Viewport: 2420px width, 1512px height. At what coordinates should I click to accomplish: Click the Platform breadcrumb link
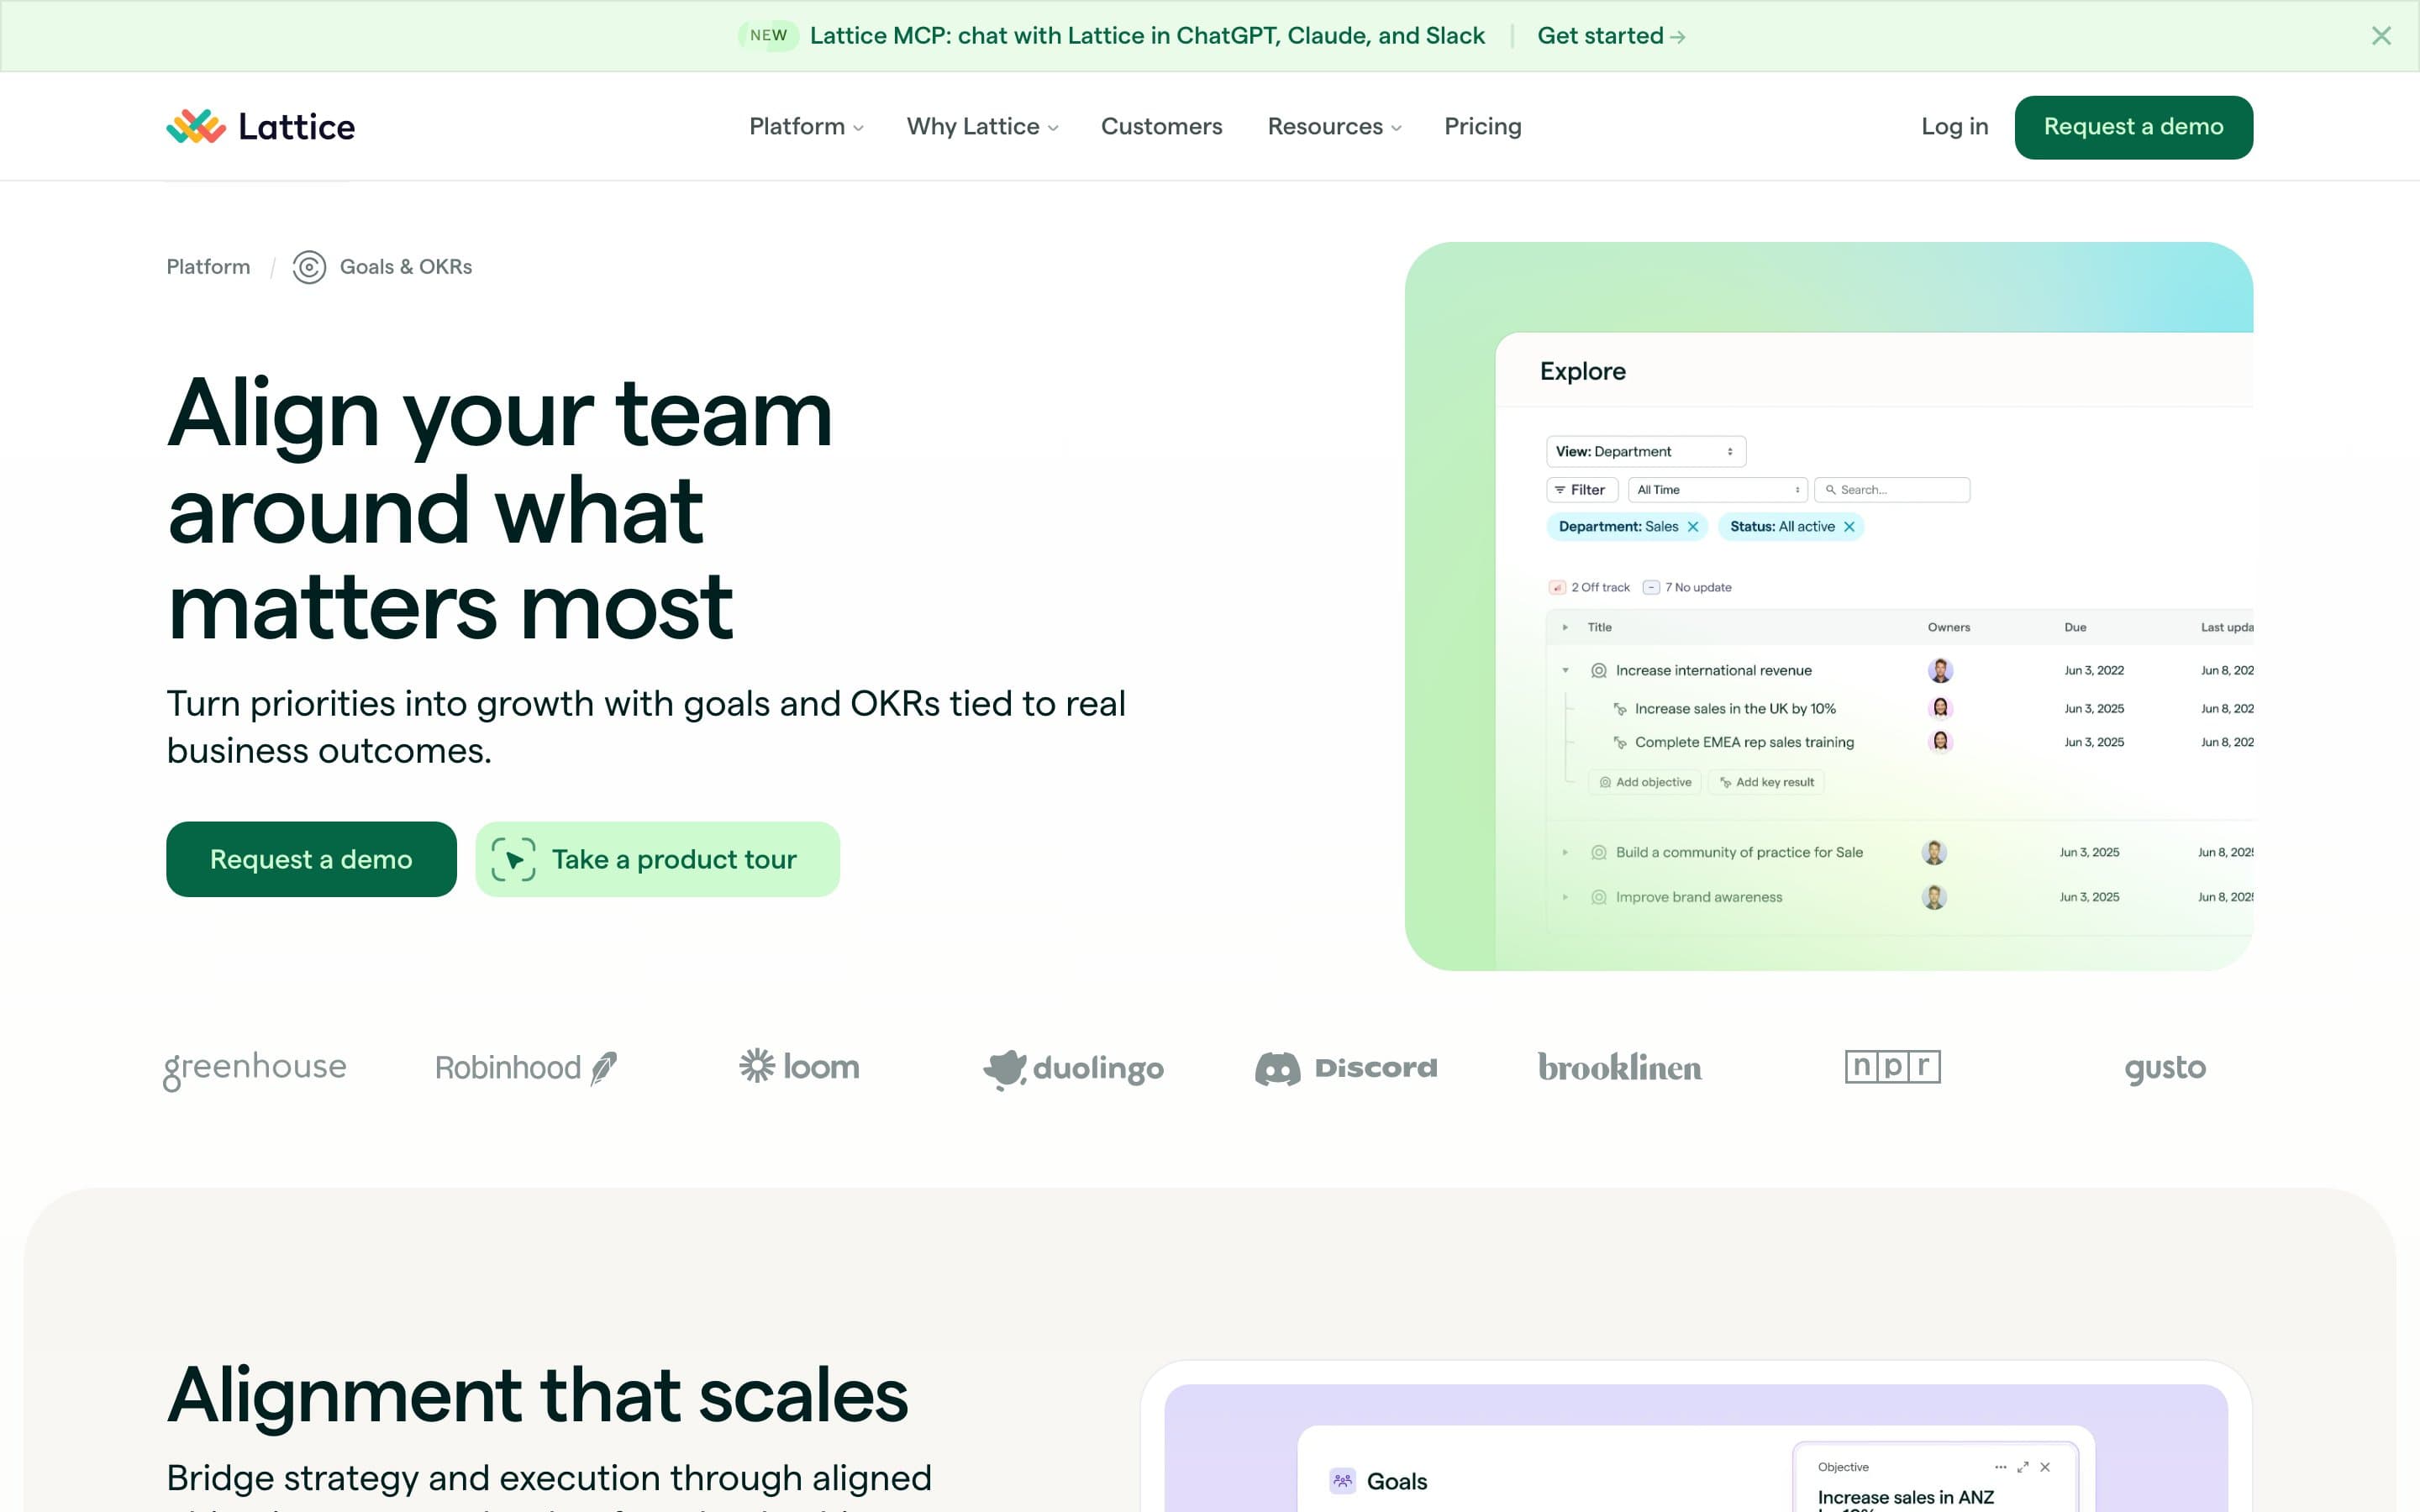click(x=208, y=267)
